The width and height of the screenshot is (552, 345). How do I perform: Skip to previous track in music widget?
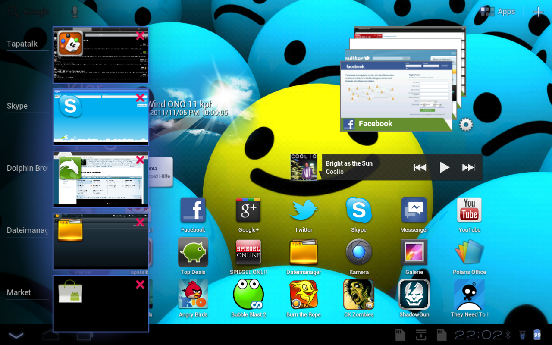click(x=420, y=167)
